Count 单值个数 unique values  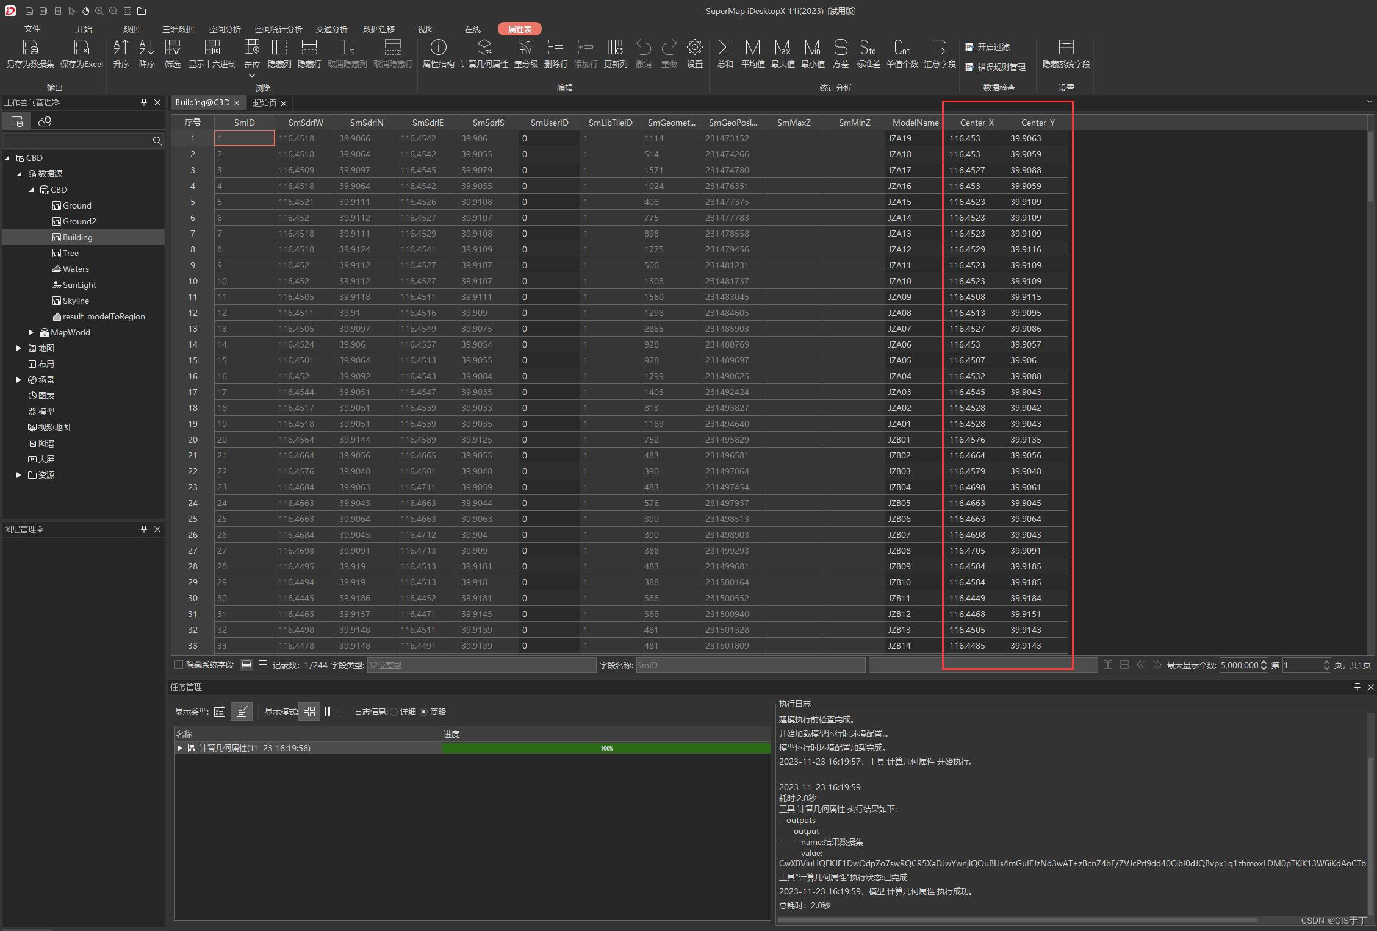pos(902,54)
